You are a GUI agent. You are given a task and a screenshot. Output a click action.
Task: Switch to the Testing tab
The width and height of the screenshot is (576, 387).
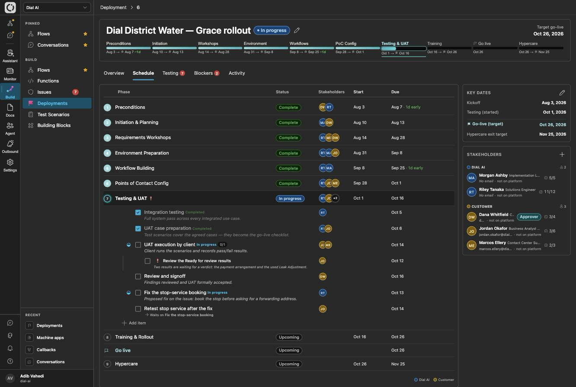pos(173,73)
